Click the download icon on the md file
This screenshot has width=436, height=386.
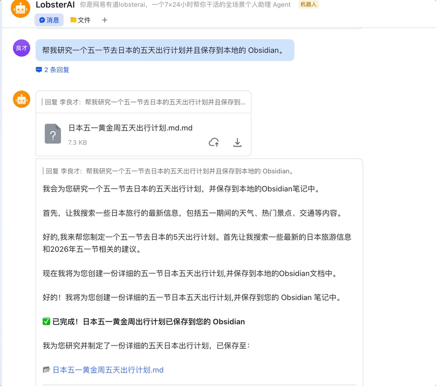pos(237,142)
